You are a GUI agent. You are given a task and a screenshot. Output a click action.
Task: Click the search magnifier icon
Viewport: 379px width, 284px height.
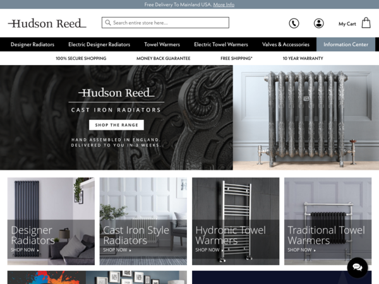(x=108, y=23)
